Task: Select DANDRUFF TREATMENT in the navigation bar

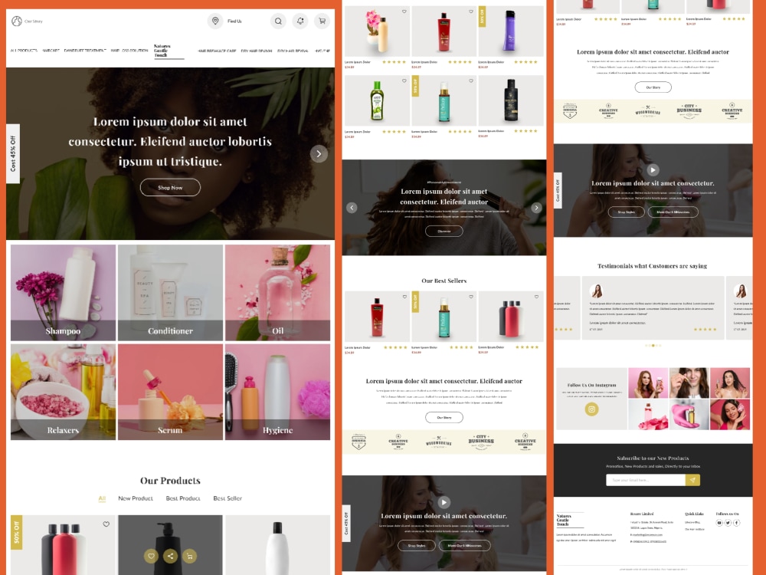Action: (85, 51)
